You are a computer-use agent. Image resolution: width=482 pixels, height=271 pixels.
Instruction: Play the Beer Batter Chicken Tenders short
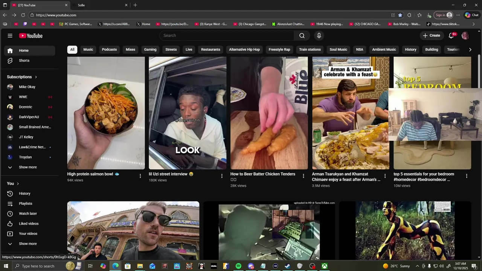269,113
